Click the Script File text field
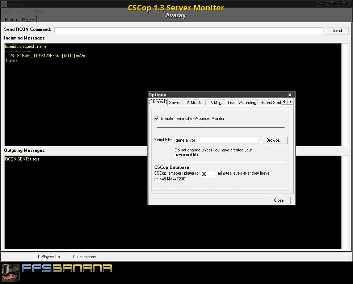This screenshot has width=353, height=284. [x=216, y=140]
